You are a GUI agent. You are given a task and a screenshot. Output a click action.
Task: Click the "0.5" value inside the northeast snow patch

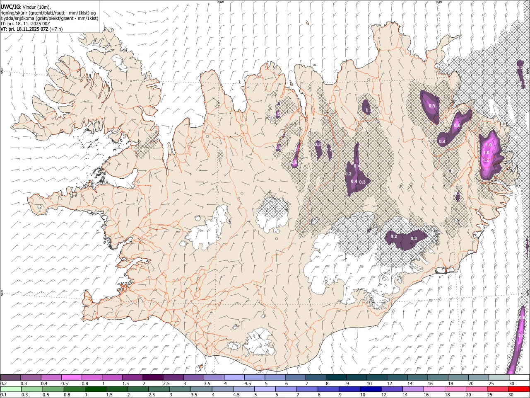click(432, 106)
